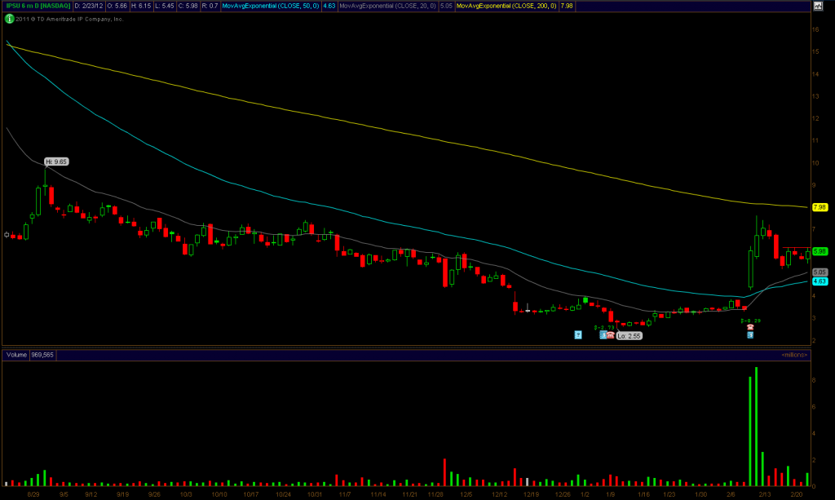
Task: Click the earnings phone icon near Lo: 2.55
Action: pos(610,335)
